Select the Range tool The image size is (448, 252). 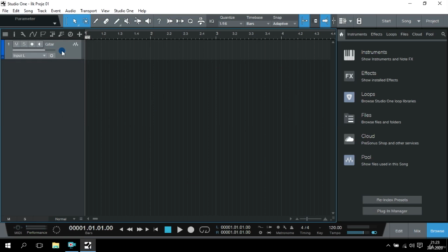(85, 21)
